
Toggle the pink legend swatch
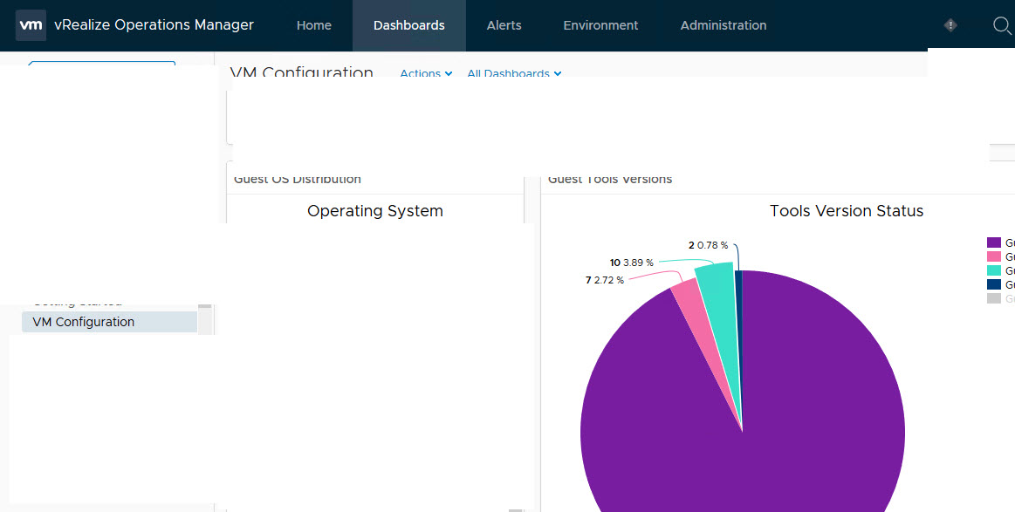993,256
